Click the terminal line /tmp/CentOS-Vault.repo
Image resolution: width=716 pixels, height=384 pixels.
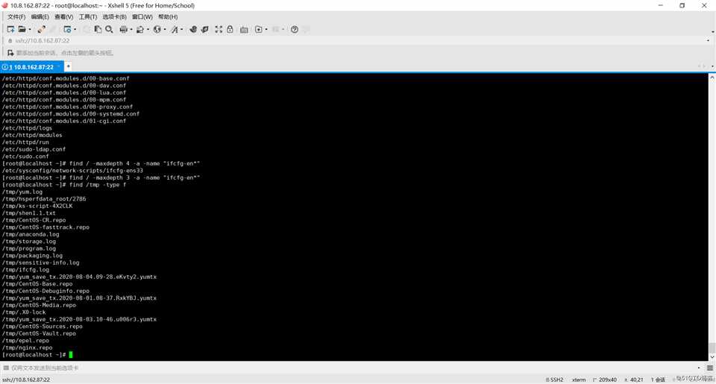coord(39,333)
